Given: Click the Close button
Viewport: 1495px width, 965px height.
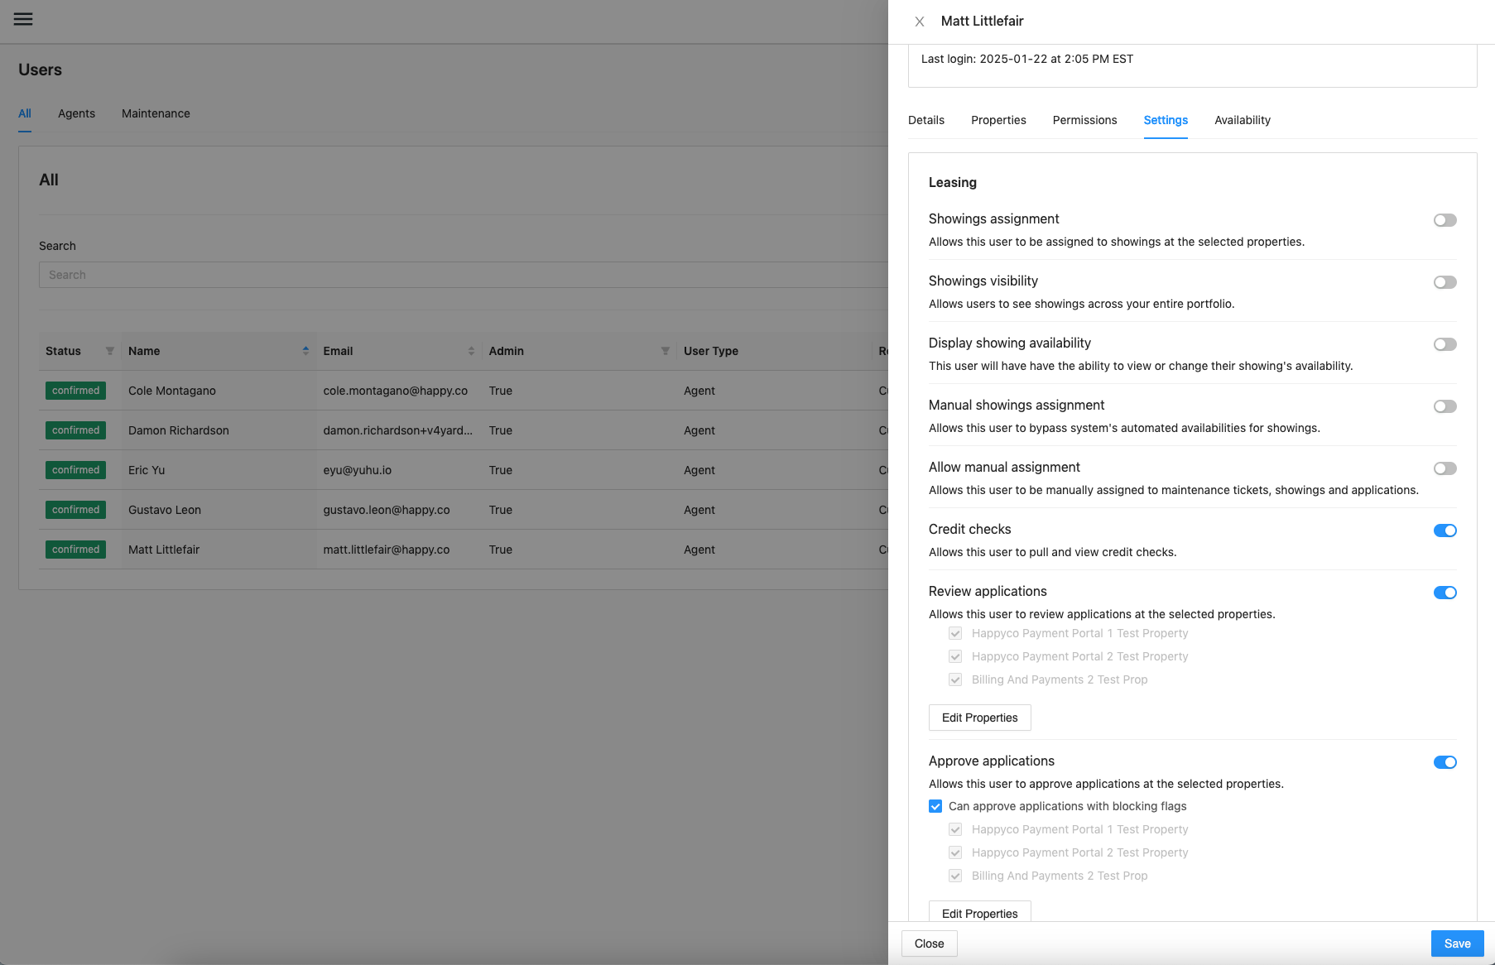Looking at the screenshot, I should [x=930, y=943].
